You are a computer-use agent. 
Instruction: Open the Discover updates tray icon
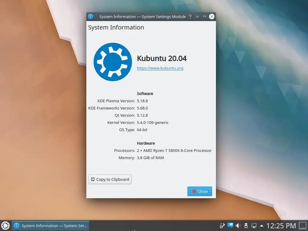(x=222, y=226)
